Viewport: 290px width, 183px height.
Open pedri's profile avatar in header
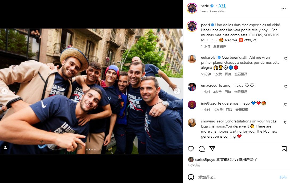point(192,8)
